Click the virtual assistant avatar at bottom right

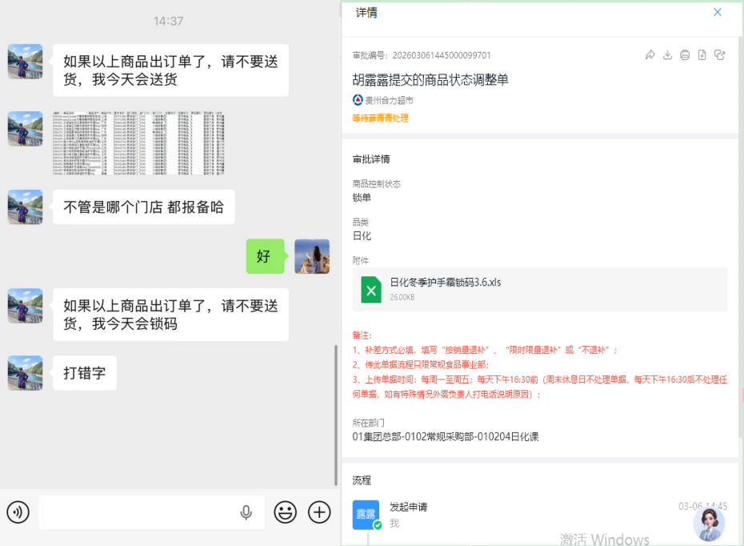(x=709, y=524)
